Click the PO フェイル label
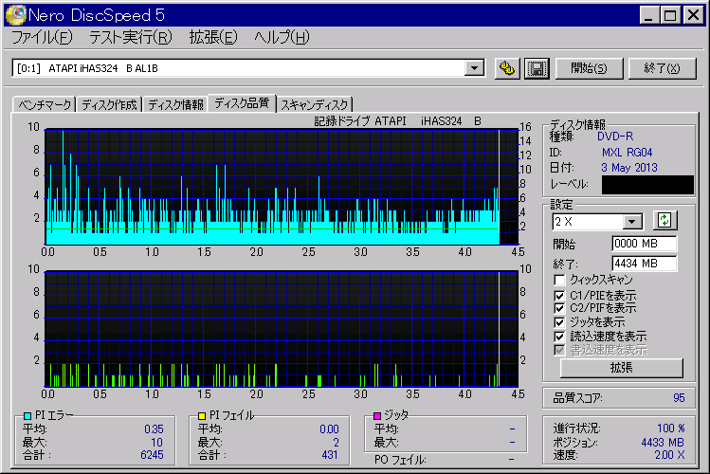The image size is (710, 474). click(x=400, y=460)
